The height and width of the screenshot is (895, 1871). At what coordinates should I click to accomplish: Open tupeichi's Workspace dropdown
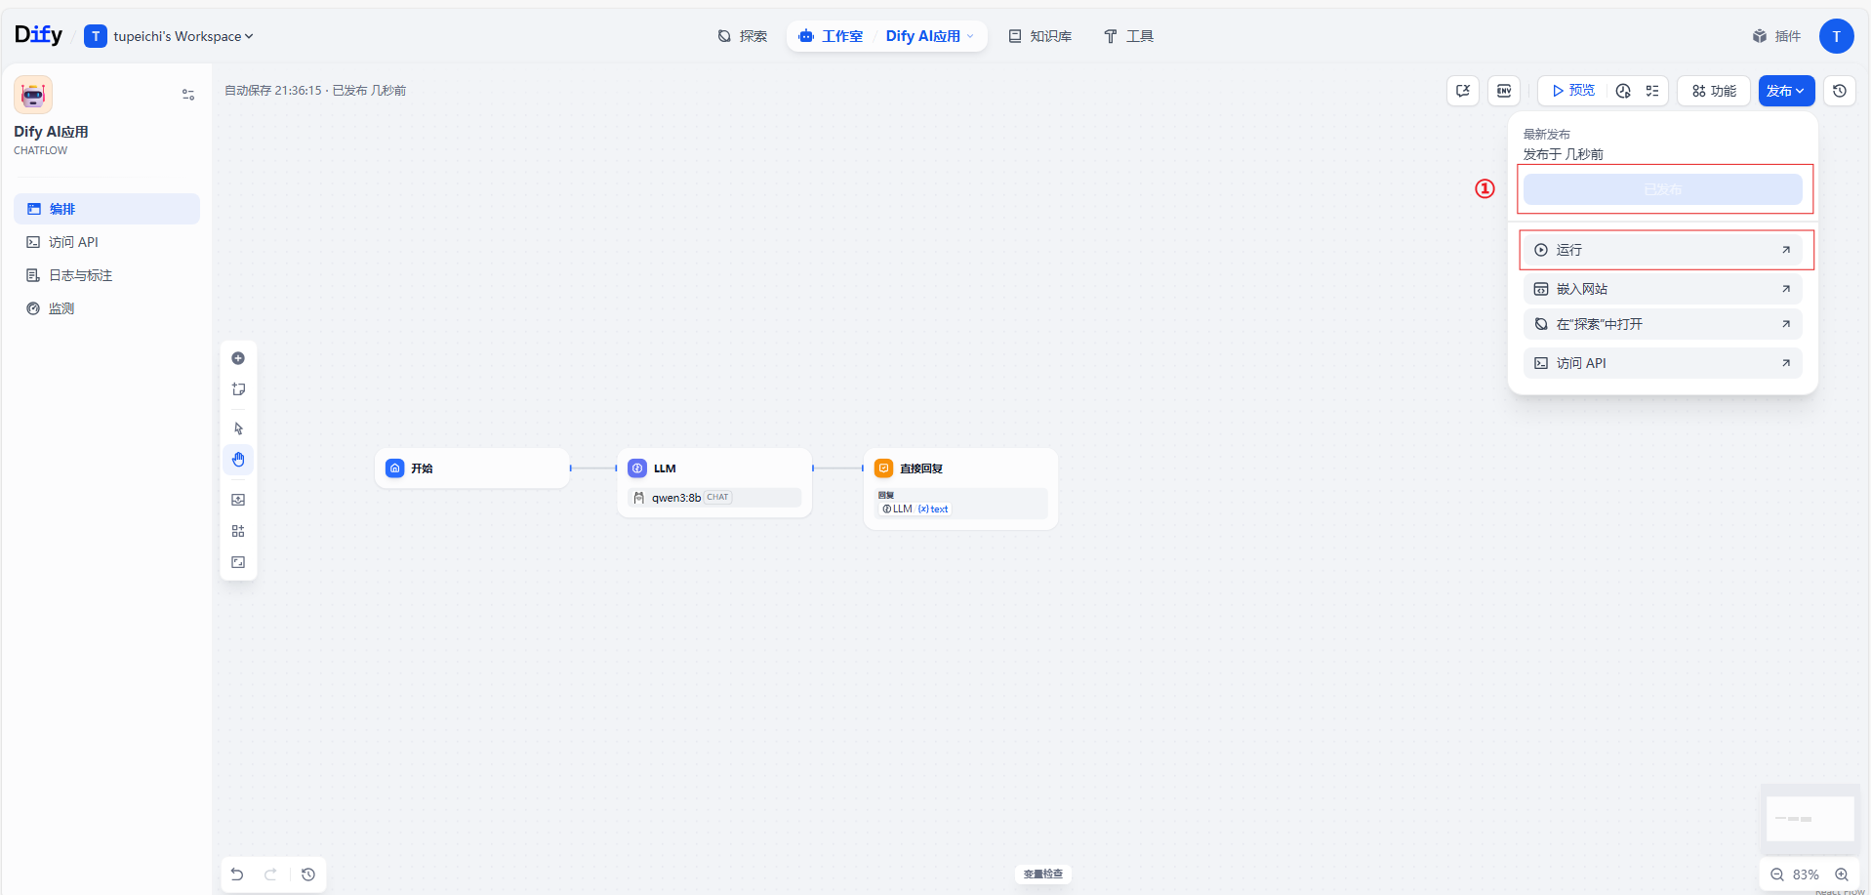169,36
